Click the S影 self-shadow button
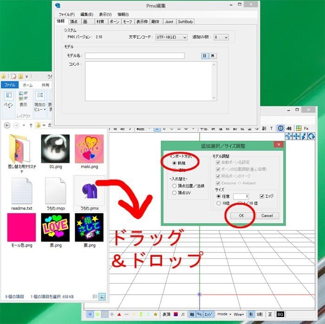 tap(260, 314)
